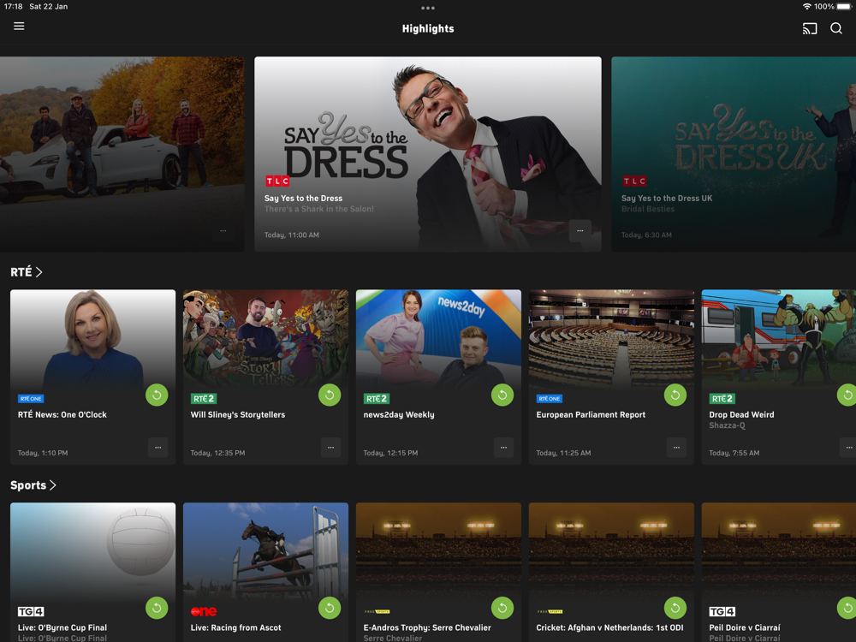Screen dimensions: 856x642
Task: Select 'Today, 11:25 AM' air time
Action: (563, 453)
